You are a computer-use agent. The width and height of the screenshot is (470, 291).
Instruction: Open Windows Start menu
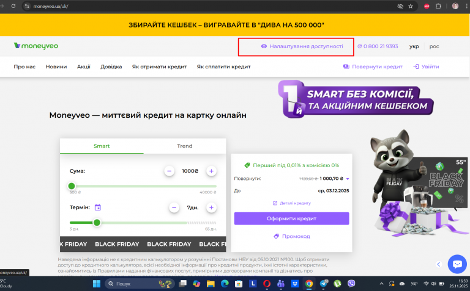coord(97,284)
